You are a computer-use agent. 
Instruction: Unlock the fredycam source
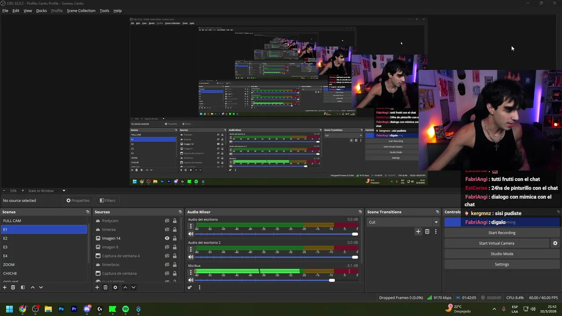(x=174, y=221)
